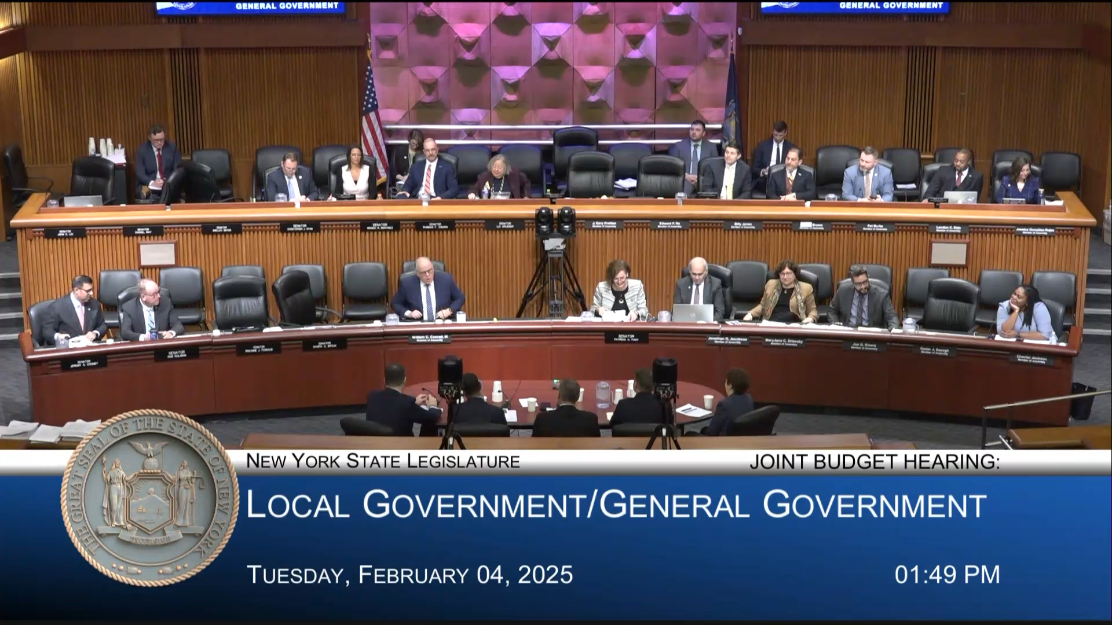Click the Great Seal of New York emblem

pyautogui.click(x=149, y=498)
